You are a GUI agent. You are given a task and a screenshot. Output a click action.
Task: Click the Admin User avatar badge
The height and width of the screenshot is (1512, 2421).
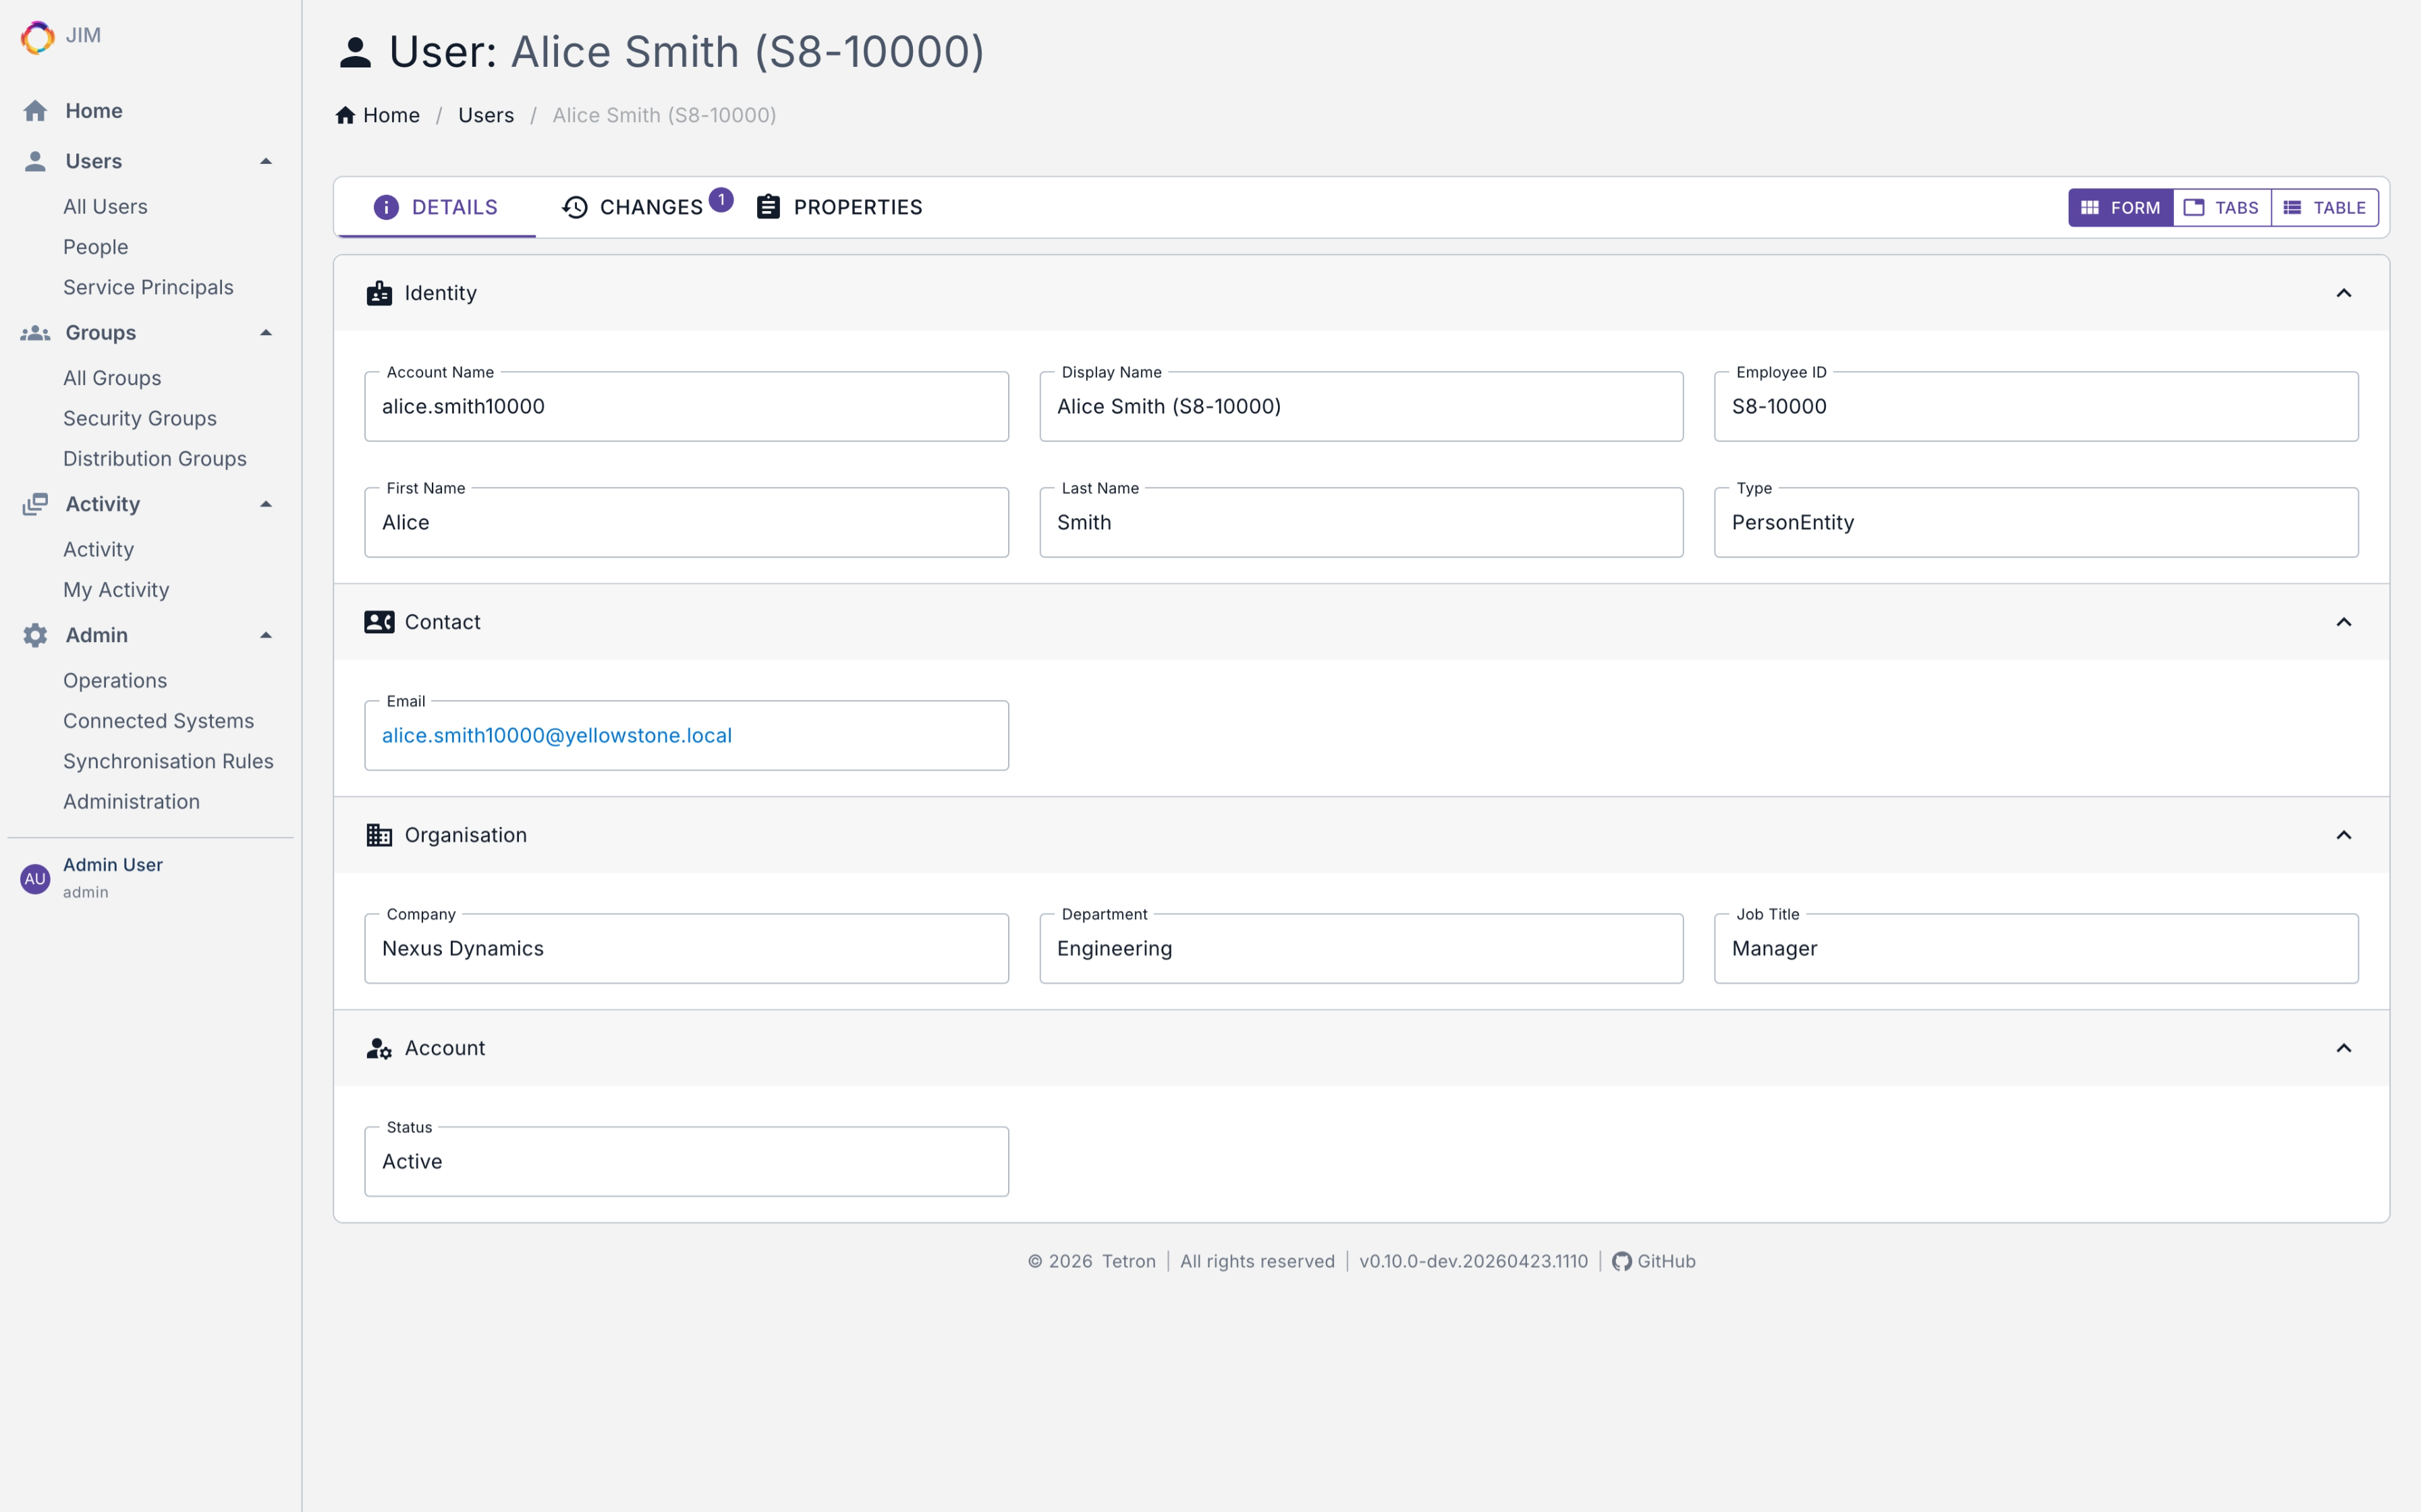point(35,879)
